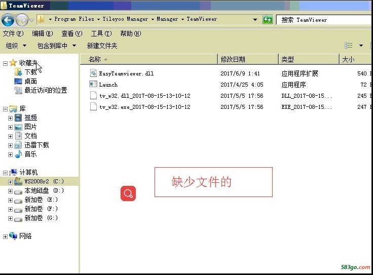Click the Launch file name
Image resolution: width=373 pixels, height=275 pixels.
pyautogui.click(x=108, y=85)
